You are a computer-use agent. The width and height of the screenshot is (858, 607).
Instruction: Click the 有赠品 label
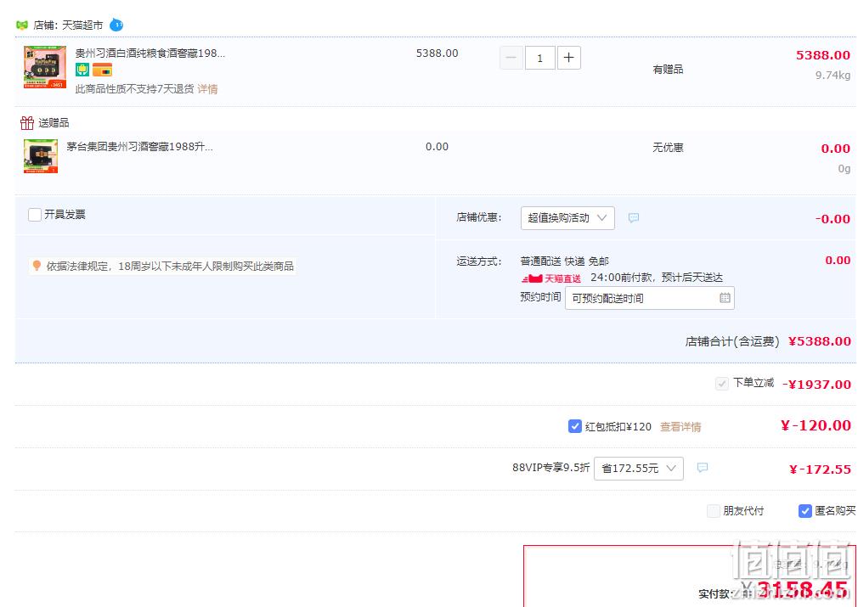tap(668, 70)
